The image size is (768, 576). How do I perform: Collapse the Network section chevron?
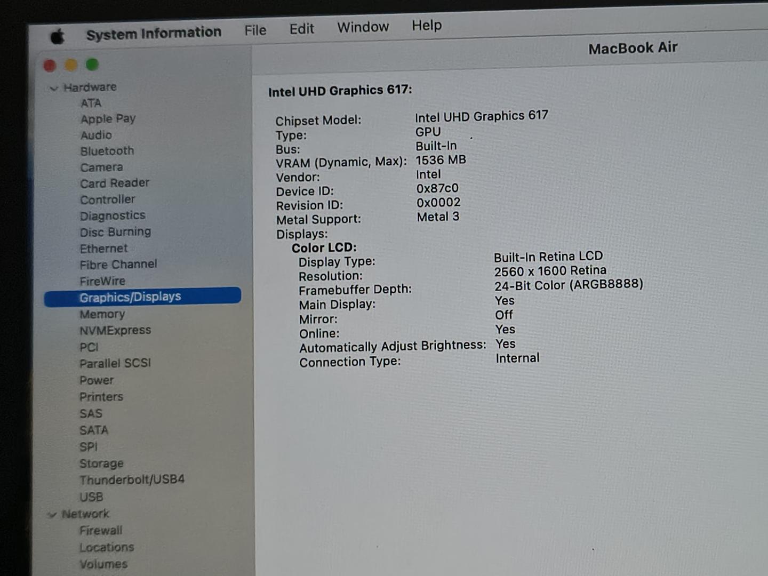pos(52,515)
